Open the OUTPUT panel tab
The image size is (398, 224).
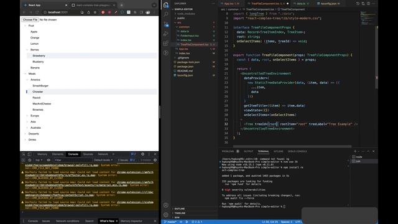pyautogui.click(x=249, y=151)
